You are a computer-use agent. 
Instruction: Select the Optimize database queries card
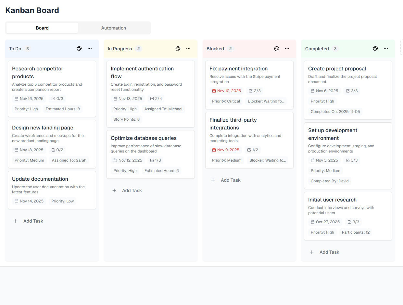tap(150, 154)
